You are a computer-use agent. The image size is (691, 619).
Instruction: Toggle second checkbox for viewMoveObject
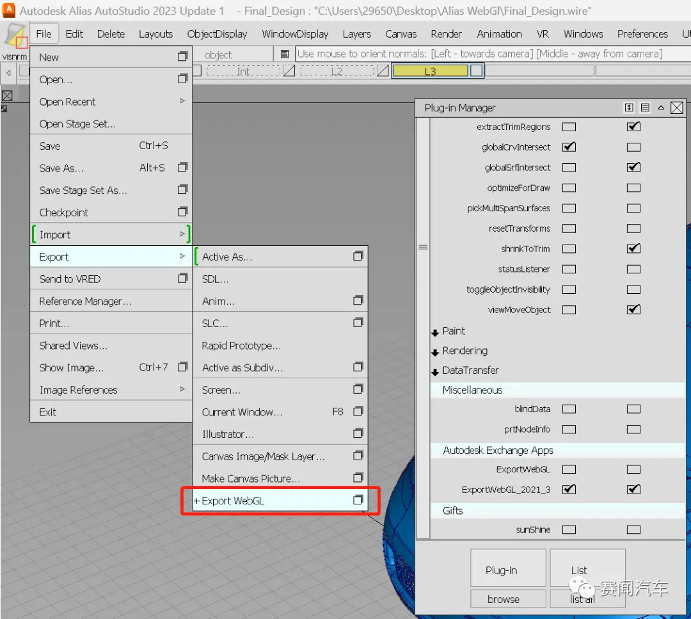tap(633, 310)
